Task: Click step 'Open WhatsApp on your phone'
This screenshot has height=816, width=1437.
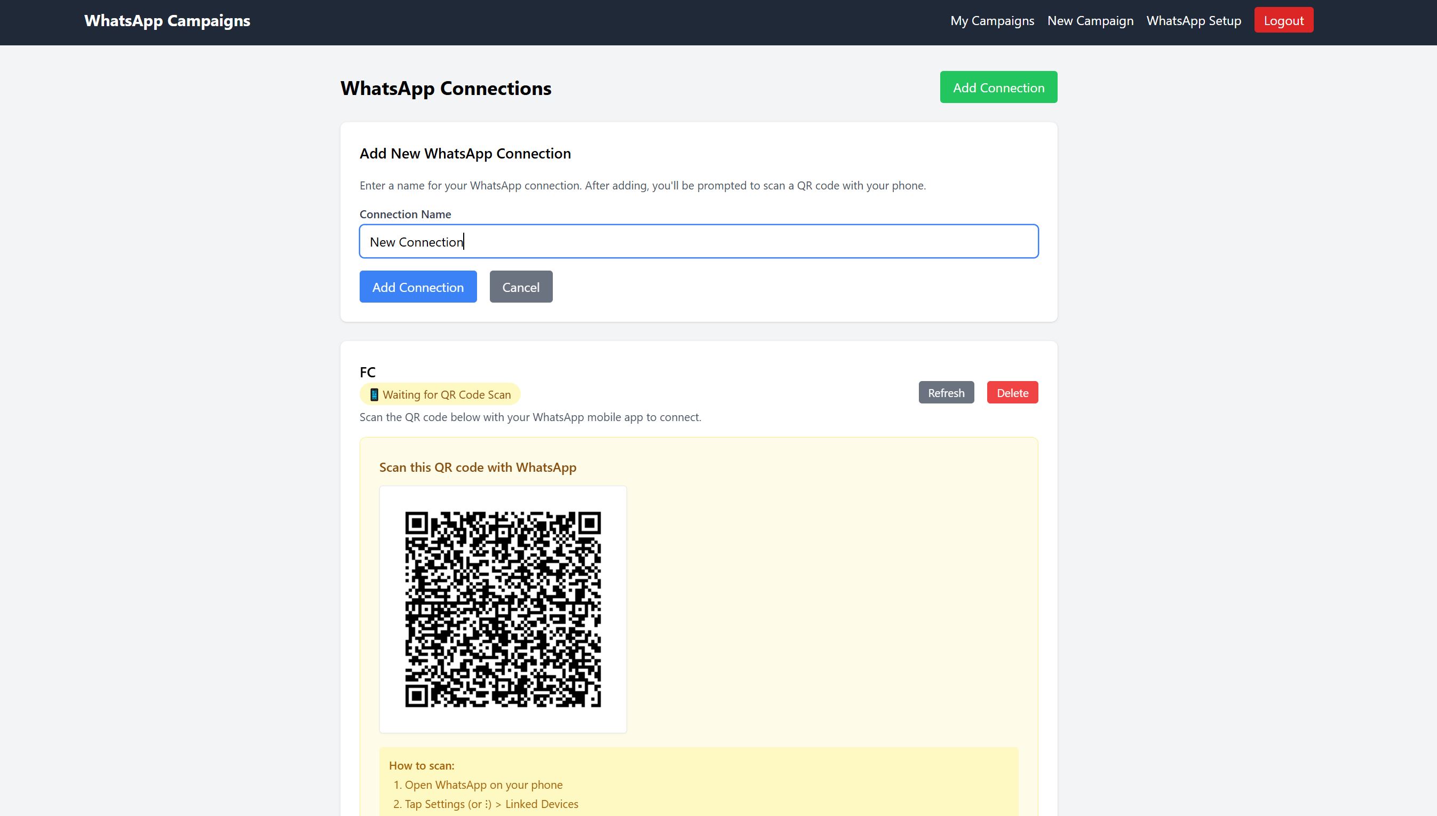Action: pos(483,785)
